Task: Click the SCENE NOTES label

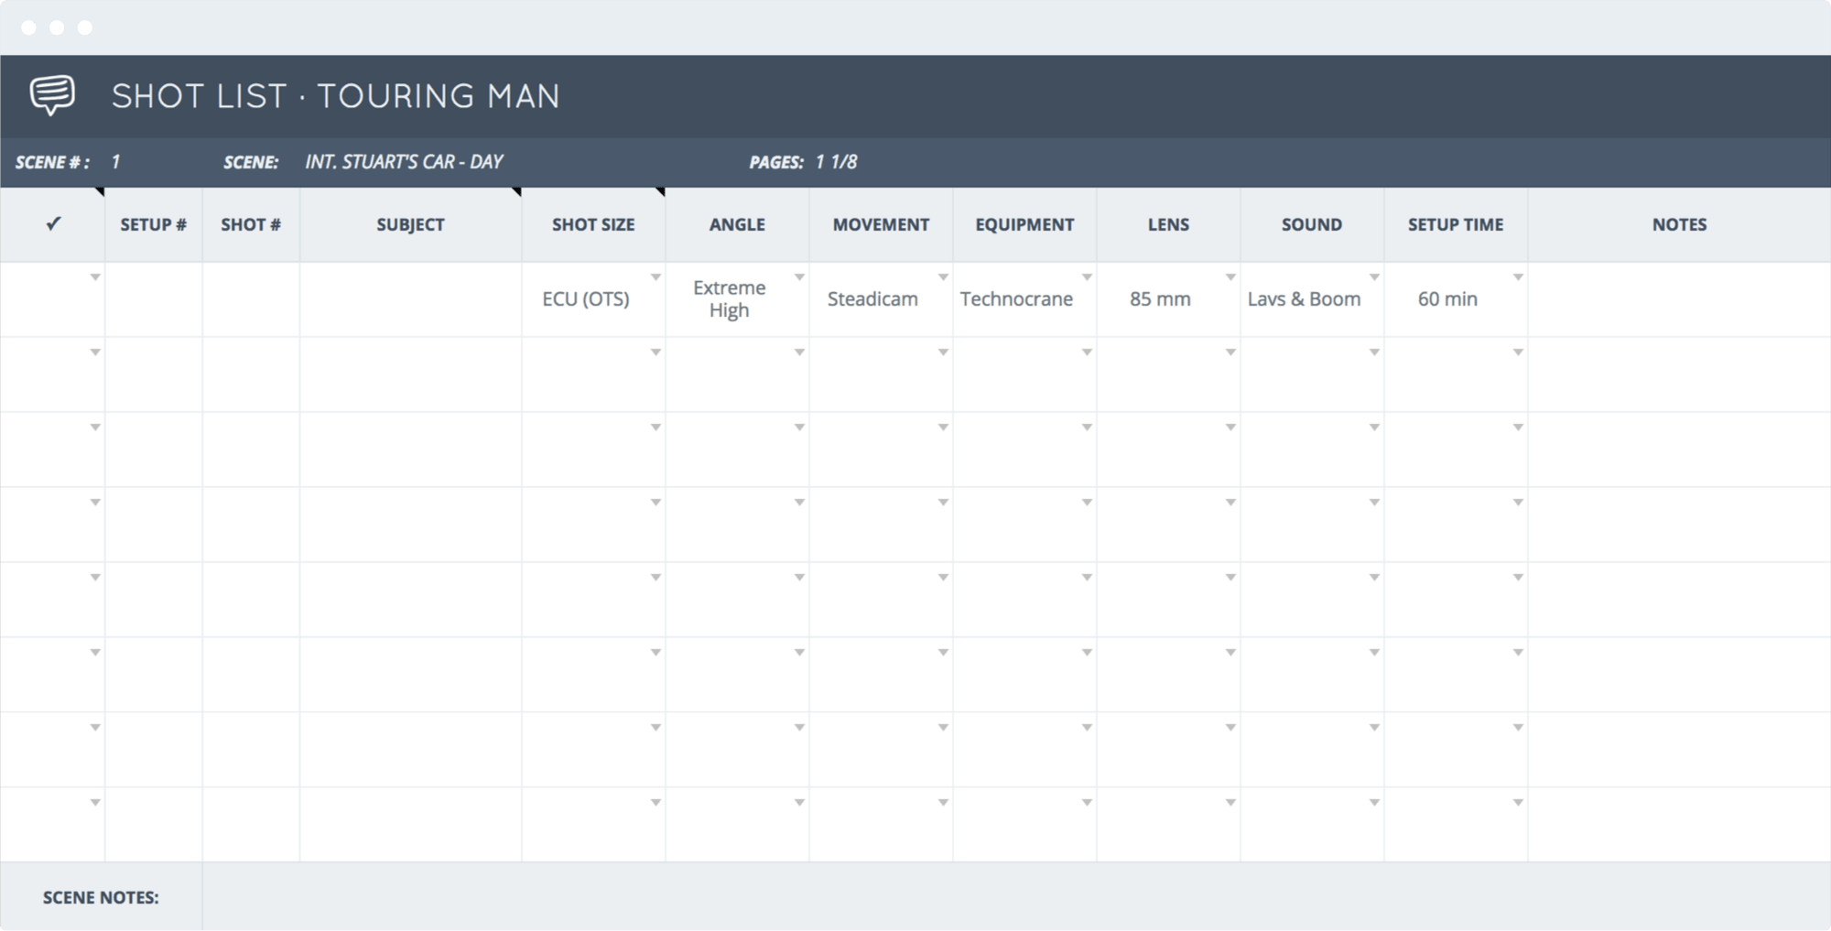Action: (x=101, y=897)
